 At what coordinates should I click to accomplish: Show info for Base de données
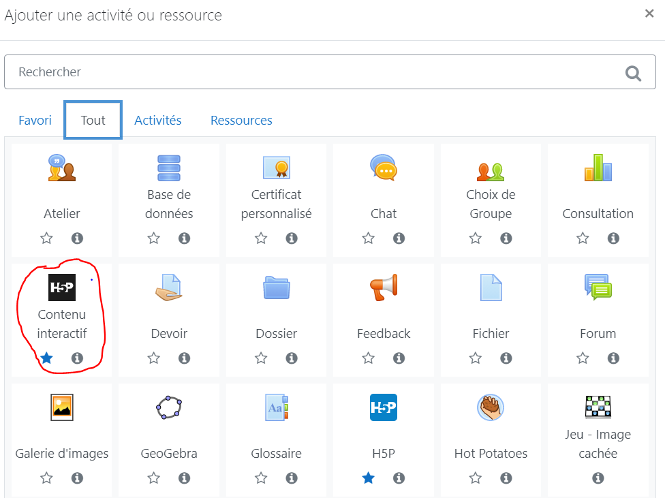184,238
